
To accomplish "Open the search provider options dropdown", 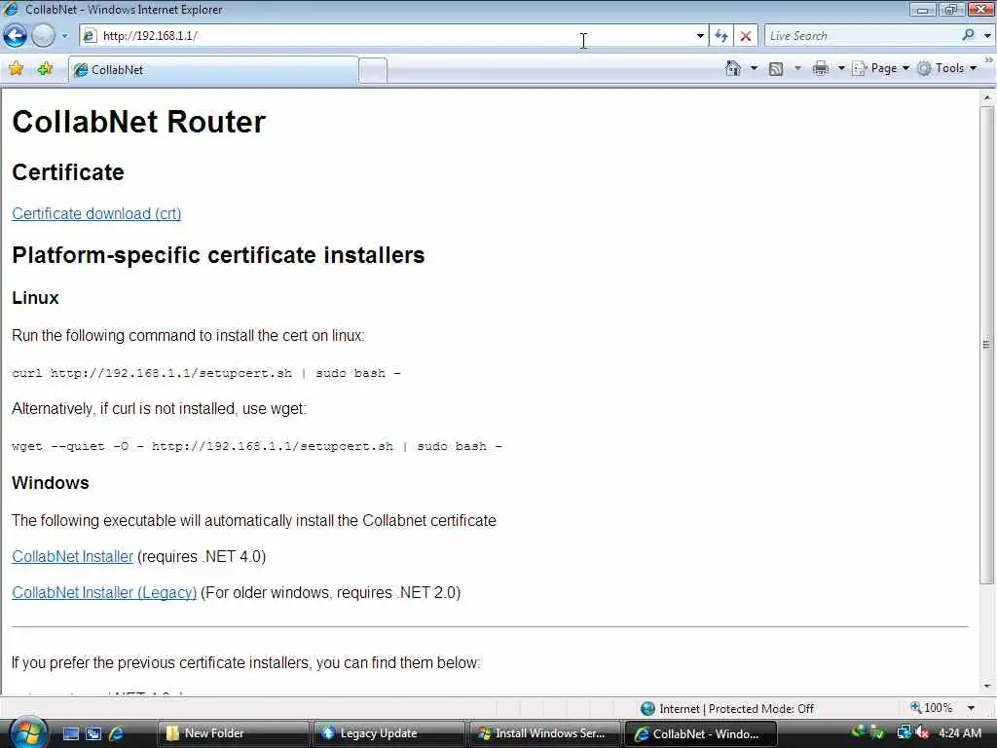I will click(987, 36).
